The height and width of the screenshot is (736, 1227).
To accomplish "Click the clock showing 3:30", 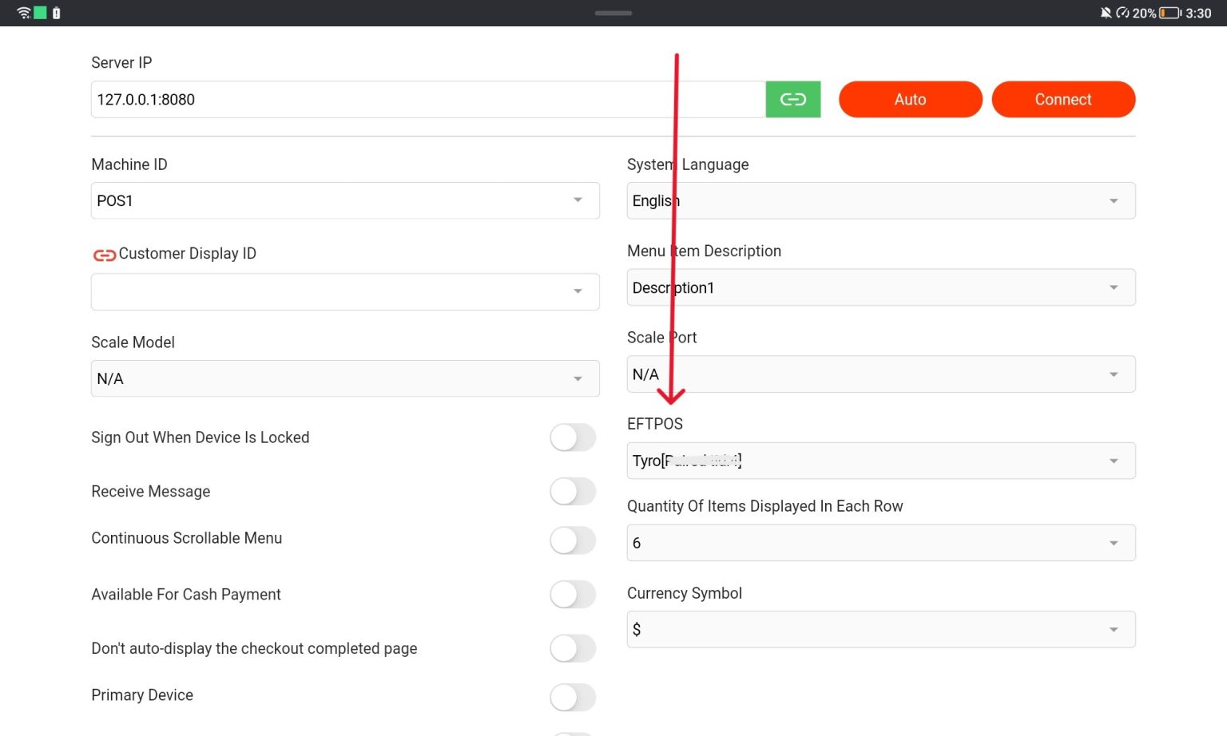I will [x=1198, y=13].
